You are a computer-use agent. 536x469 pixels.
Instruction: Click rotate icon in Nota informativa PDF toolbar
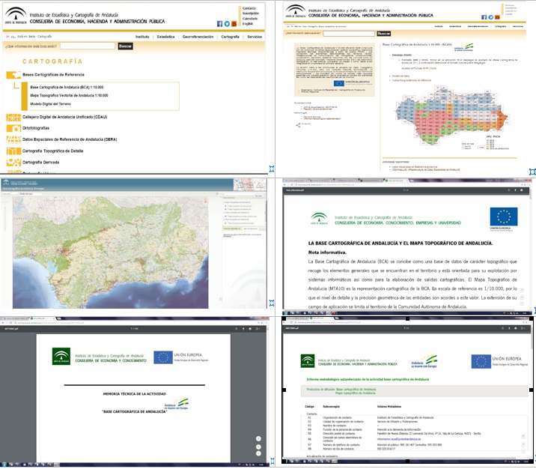(508, 190)
